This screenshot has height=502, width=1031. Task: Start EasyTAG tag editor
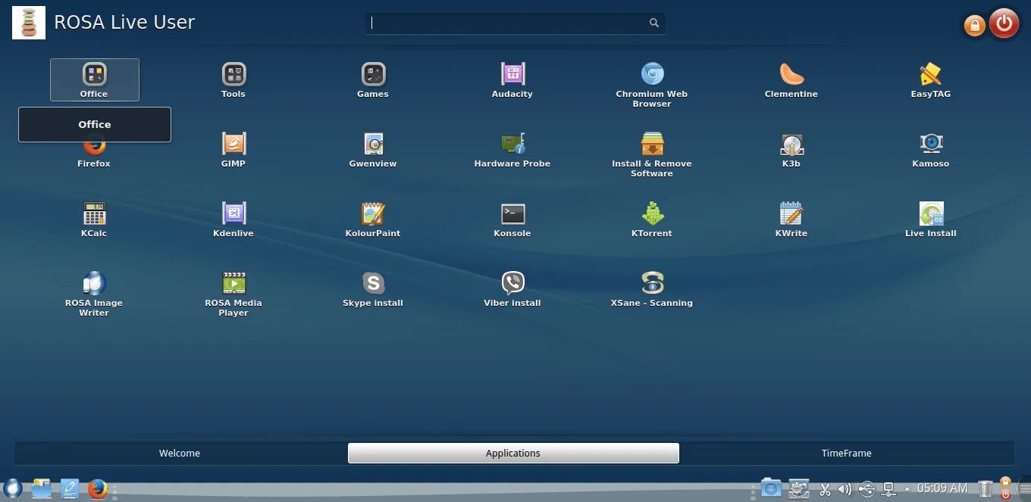pyautogui.click(x=931, y=80)
